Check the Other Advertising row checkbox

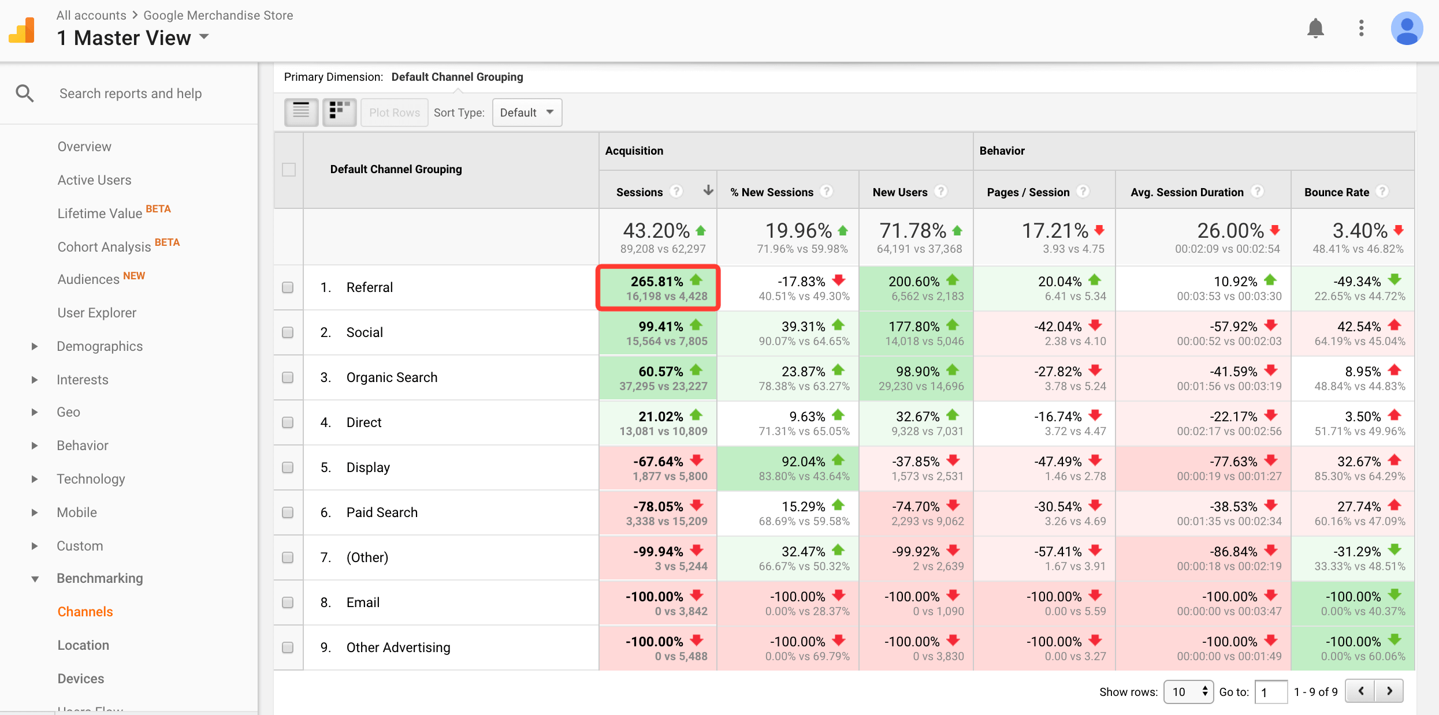(288, 647)
